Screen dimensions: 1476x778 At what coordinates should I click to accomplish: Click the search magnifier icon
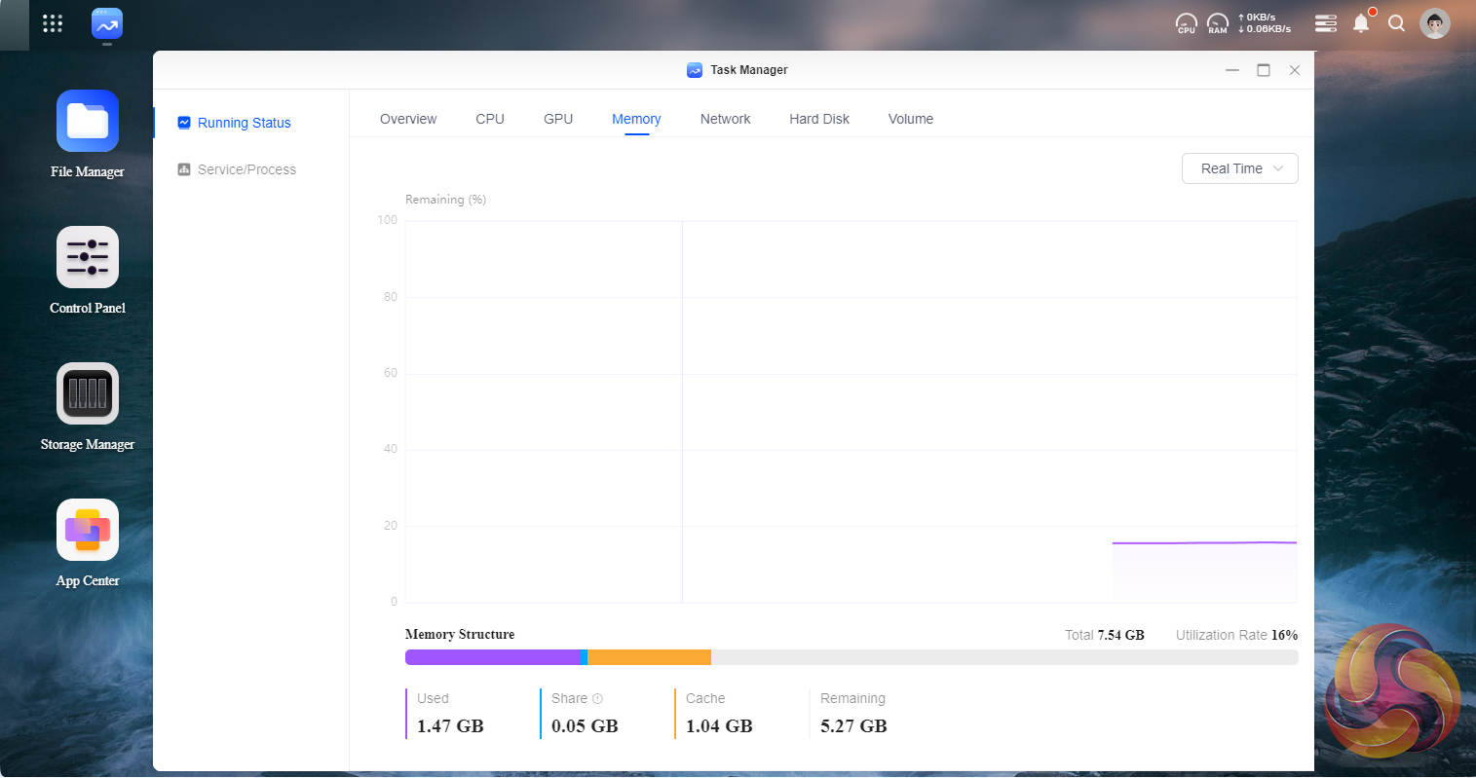point(1396,23)
